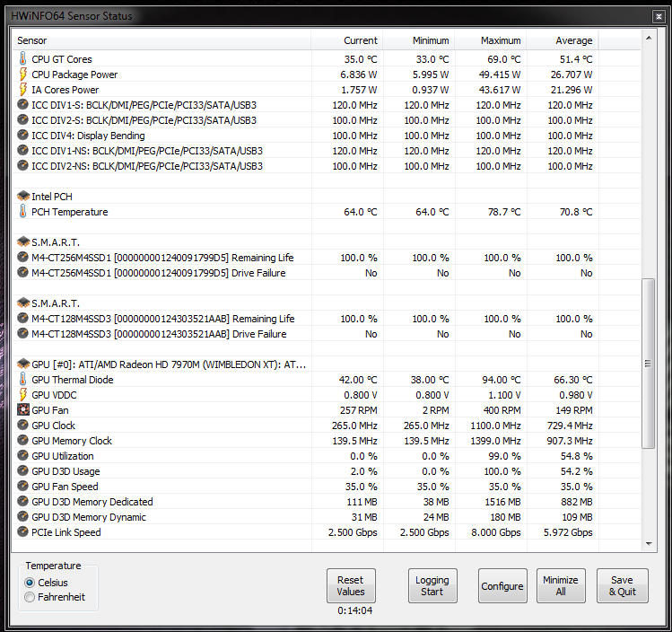Click the gauge icon for M4-CT128M4SSD3 Drive Failure

[22, 334]
